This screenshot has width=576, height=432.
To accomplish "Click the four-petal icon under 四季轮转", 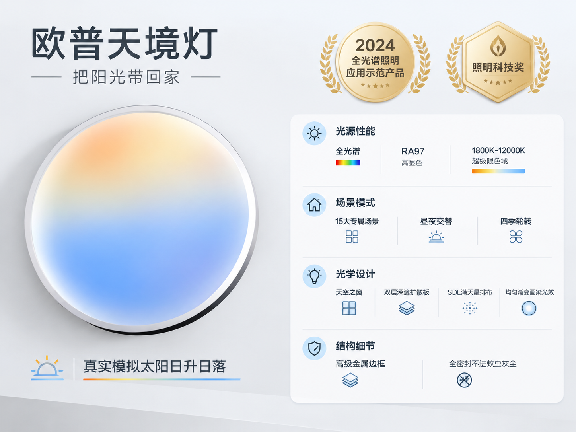I will point(516,237).
